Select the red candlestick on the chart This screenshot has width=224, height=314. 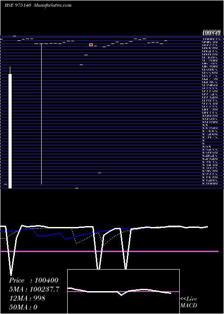[91, 45]
